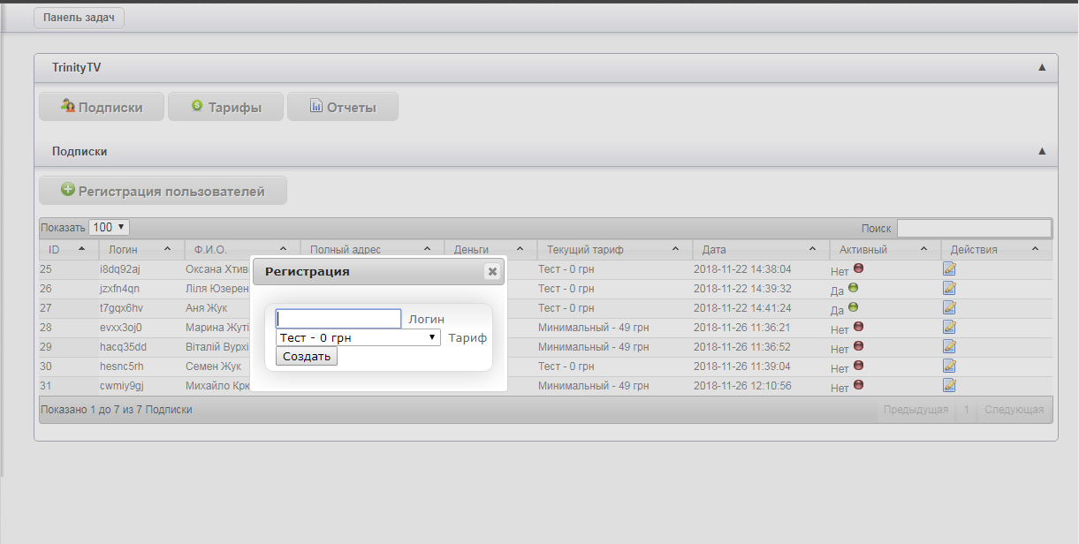Click the edit icon for row 25
The image size is (1079, 544).
click(950, 268)
